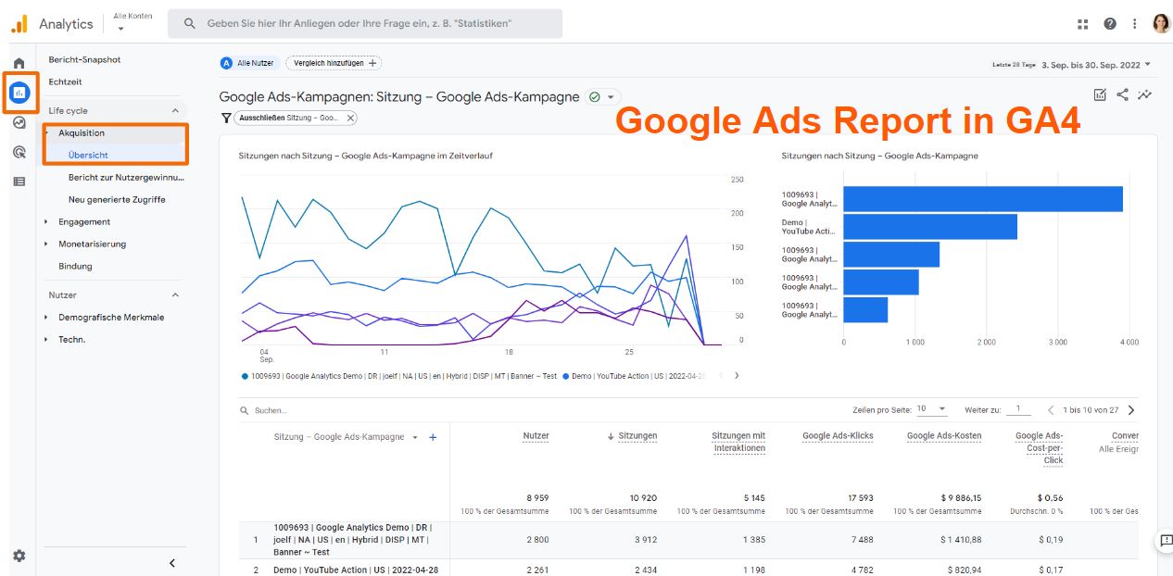
Task: Remove the Ausschließen Sitzung filter chip
Action: tap(350, 119)
